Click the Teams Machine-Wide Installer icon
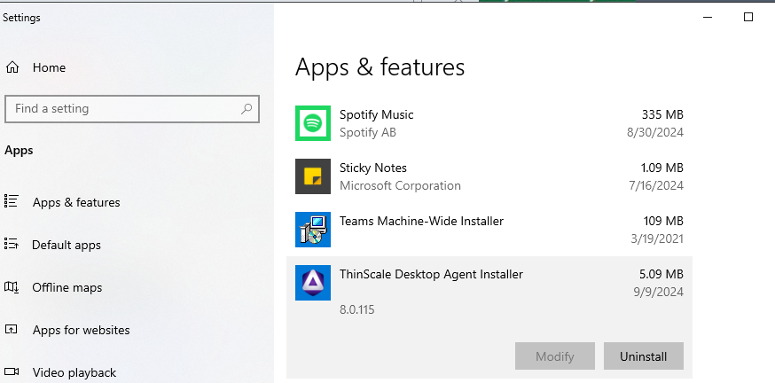Image resolution: width=775 pixels, height=383 pixels. pyautogui.click(x=313, y=230)
